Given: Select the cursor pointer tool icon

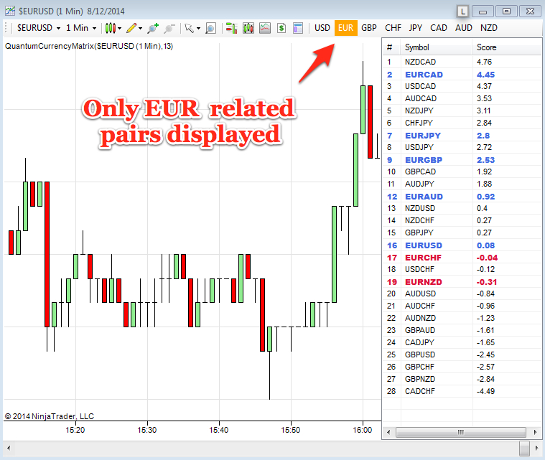Looking at the screenshot, I should 189,28.
